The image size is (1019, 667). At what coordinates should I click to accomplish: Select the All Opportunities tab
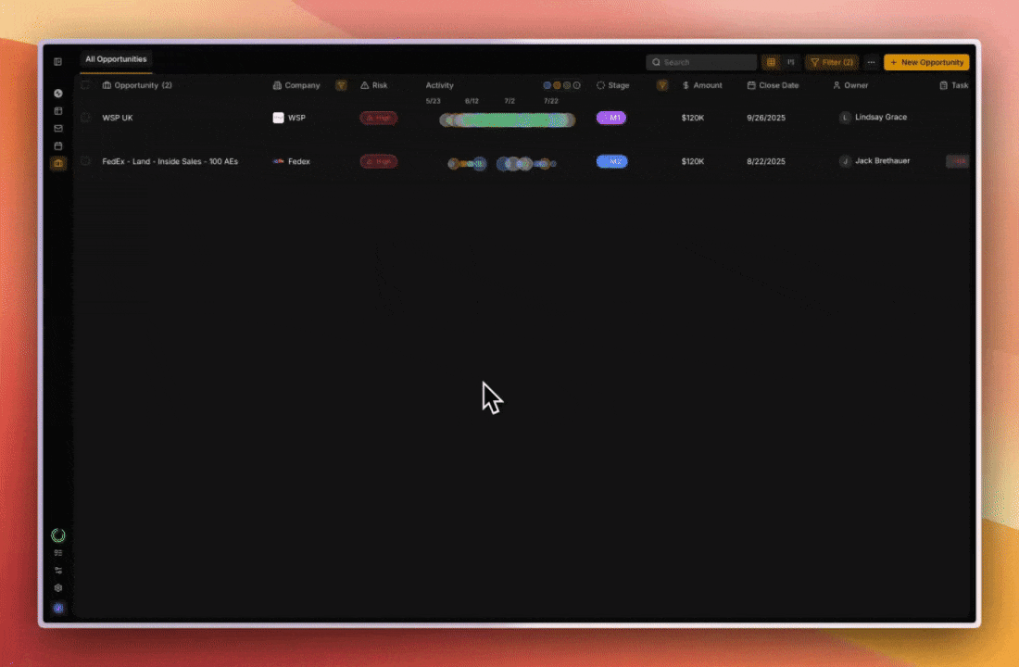pyautogui.click(x=116, y=59)
